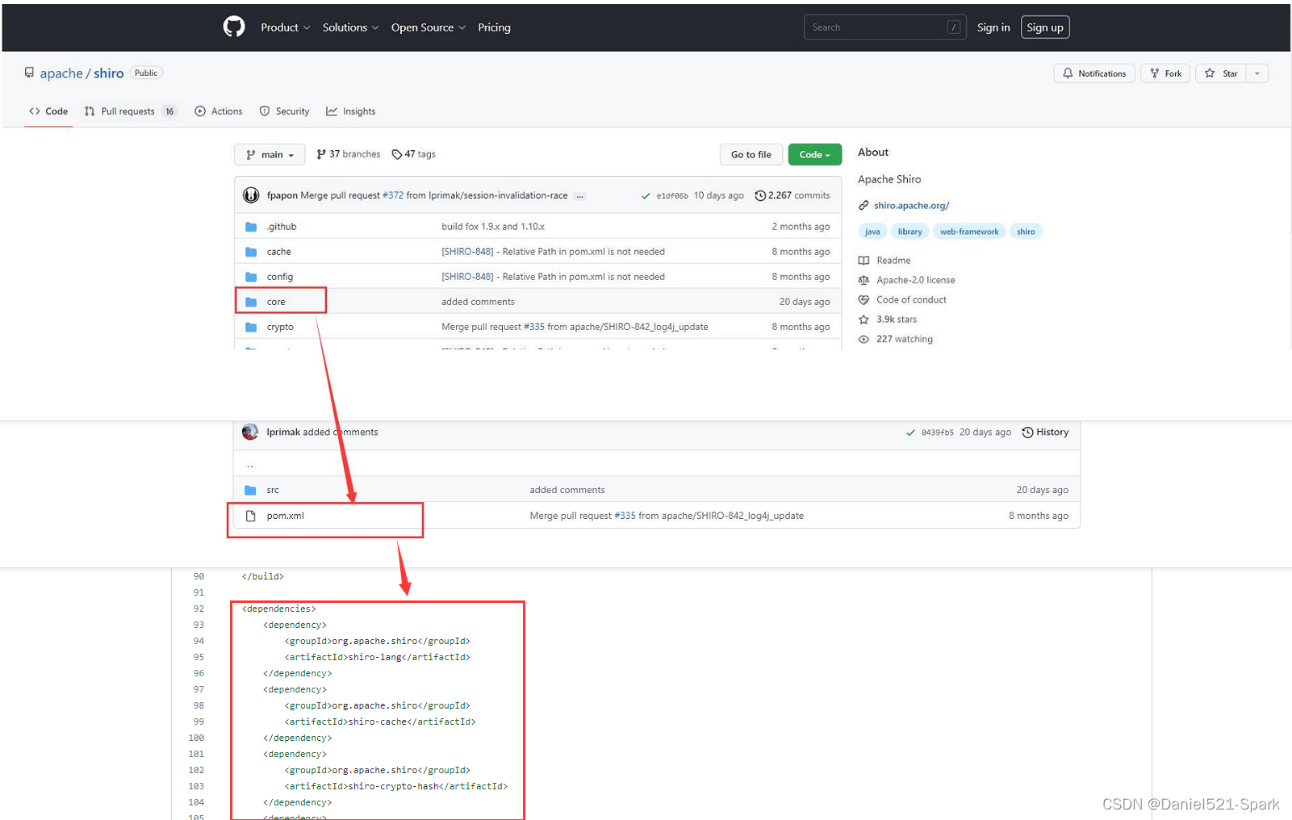The height and width of the screenshot is (820, 1292).
Task: Open fpapon's avatar
Action: (251, 195)
